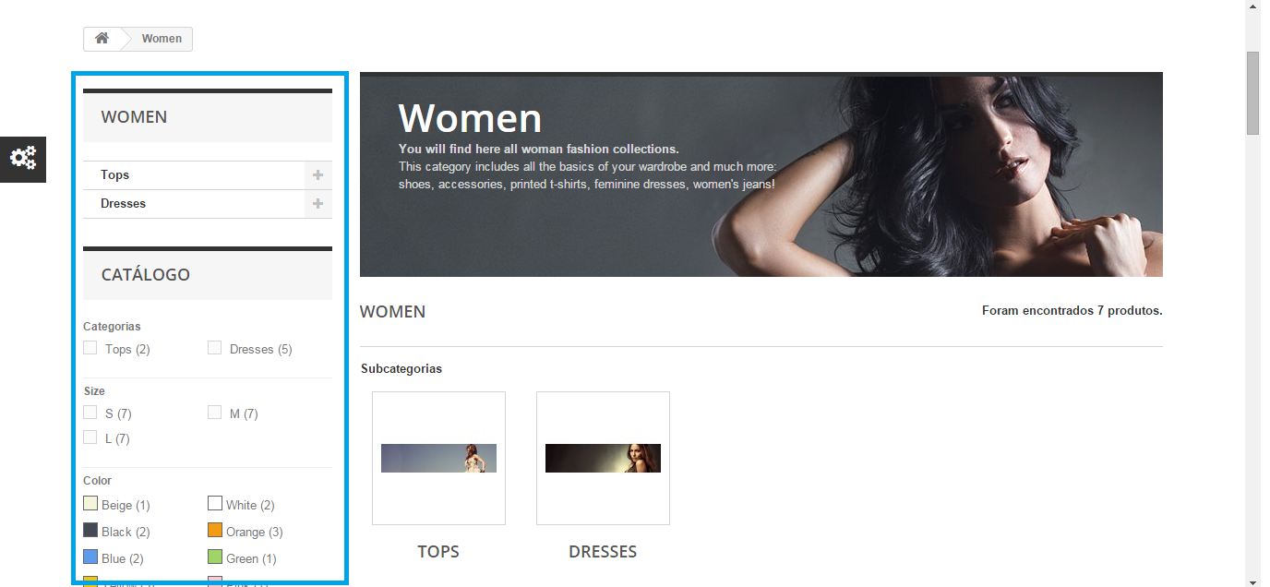Select the Green color swatch

point(215,557)
